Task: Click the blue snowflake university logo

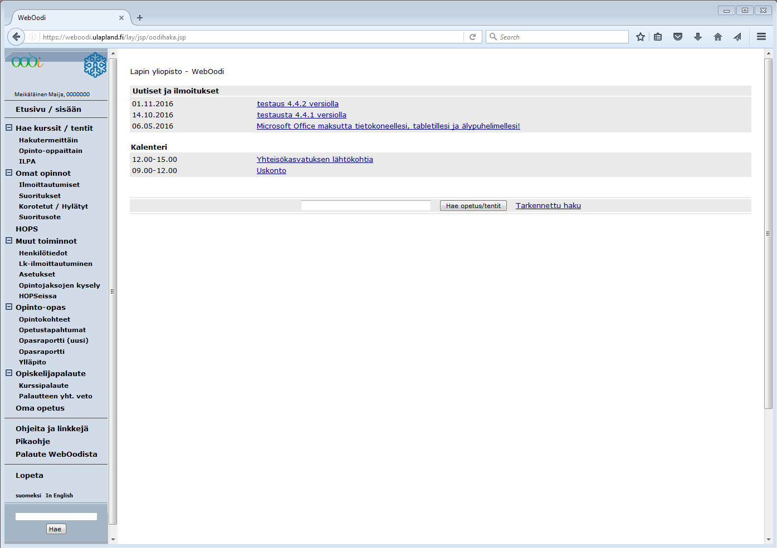Action: [x=95, y=65]
